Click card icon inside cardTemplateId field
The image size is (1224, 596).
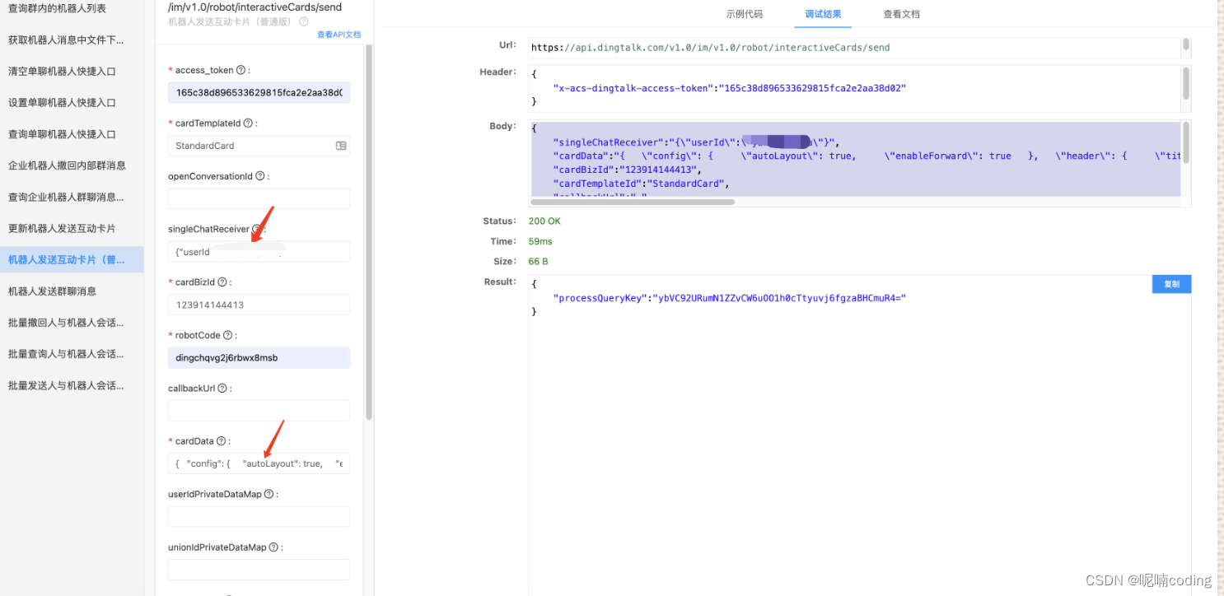click(x=341, y=146)
